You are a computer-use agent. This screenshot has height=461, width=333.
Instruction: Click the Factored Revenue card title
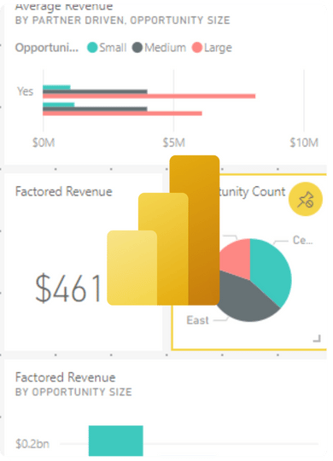[x=64, y=191]
